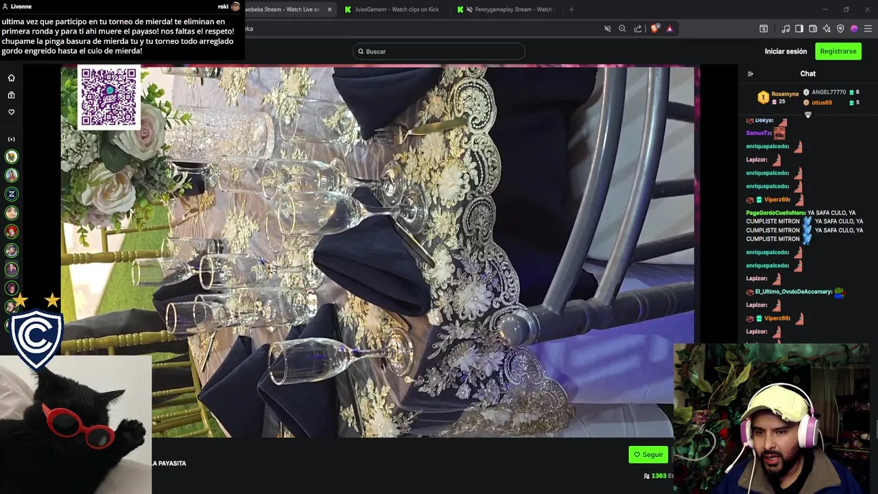This screenshot has height=494, width=878.
Task: Switch to Pennygameplay Stream tab
Action: pos(508,10)
